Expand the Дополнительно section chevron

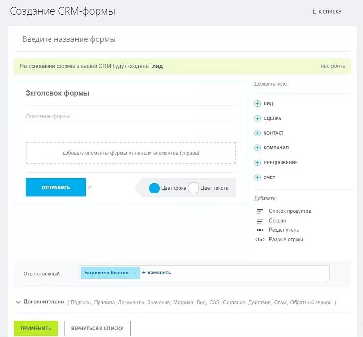pyautogui.click(x=18, y=302)
